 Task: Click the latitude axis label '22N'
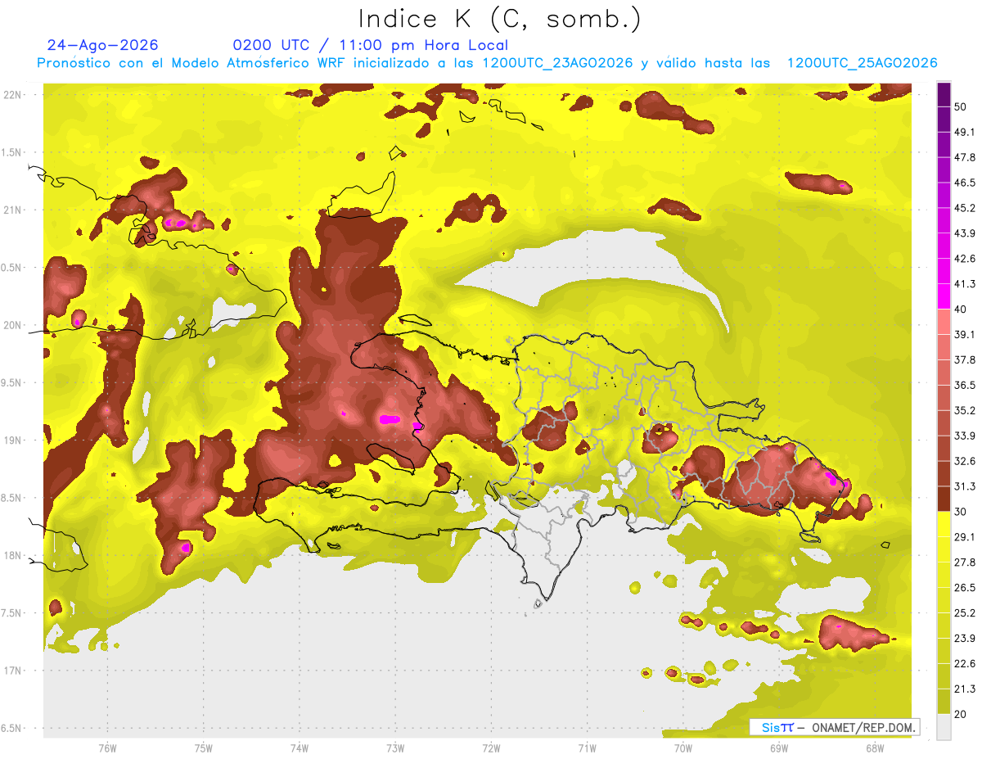[x=11, y=94]
